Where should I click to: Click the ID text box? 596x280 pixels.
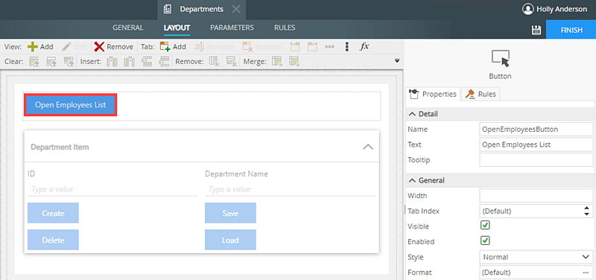click(113, 189)
